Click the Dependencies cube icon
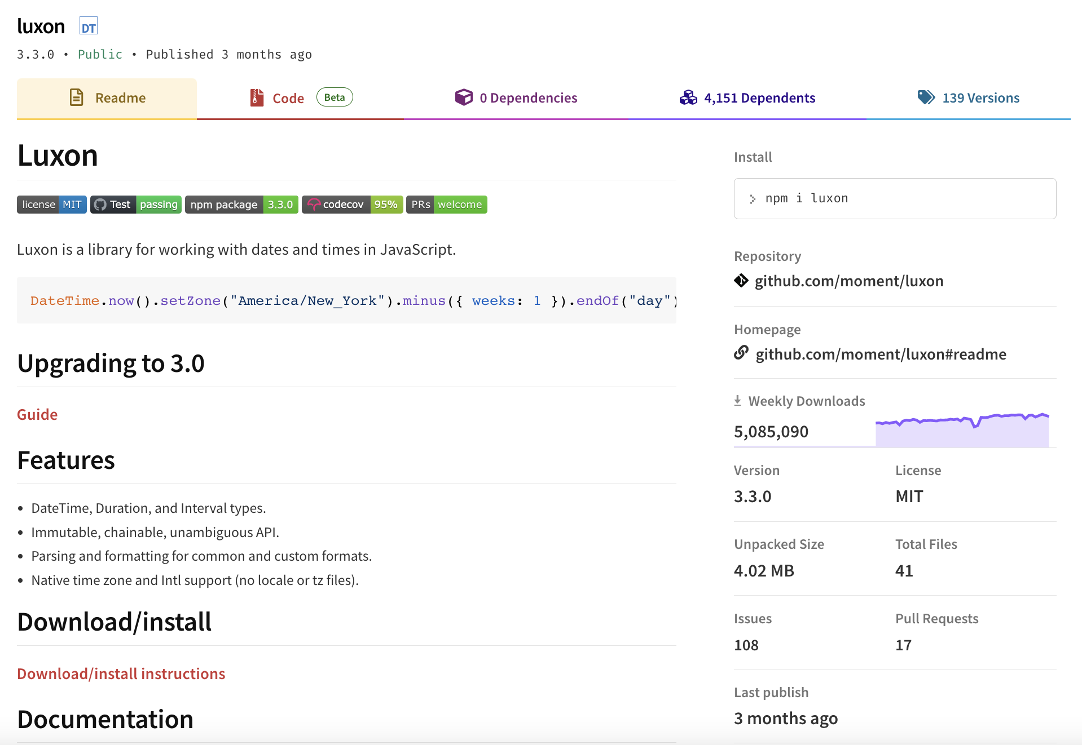 pos(464,97)
